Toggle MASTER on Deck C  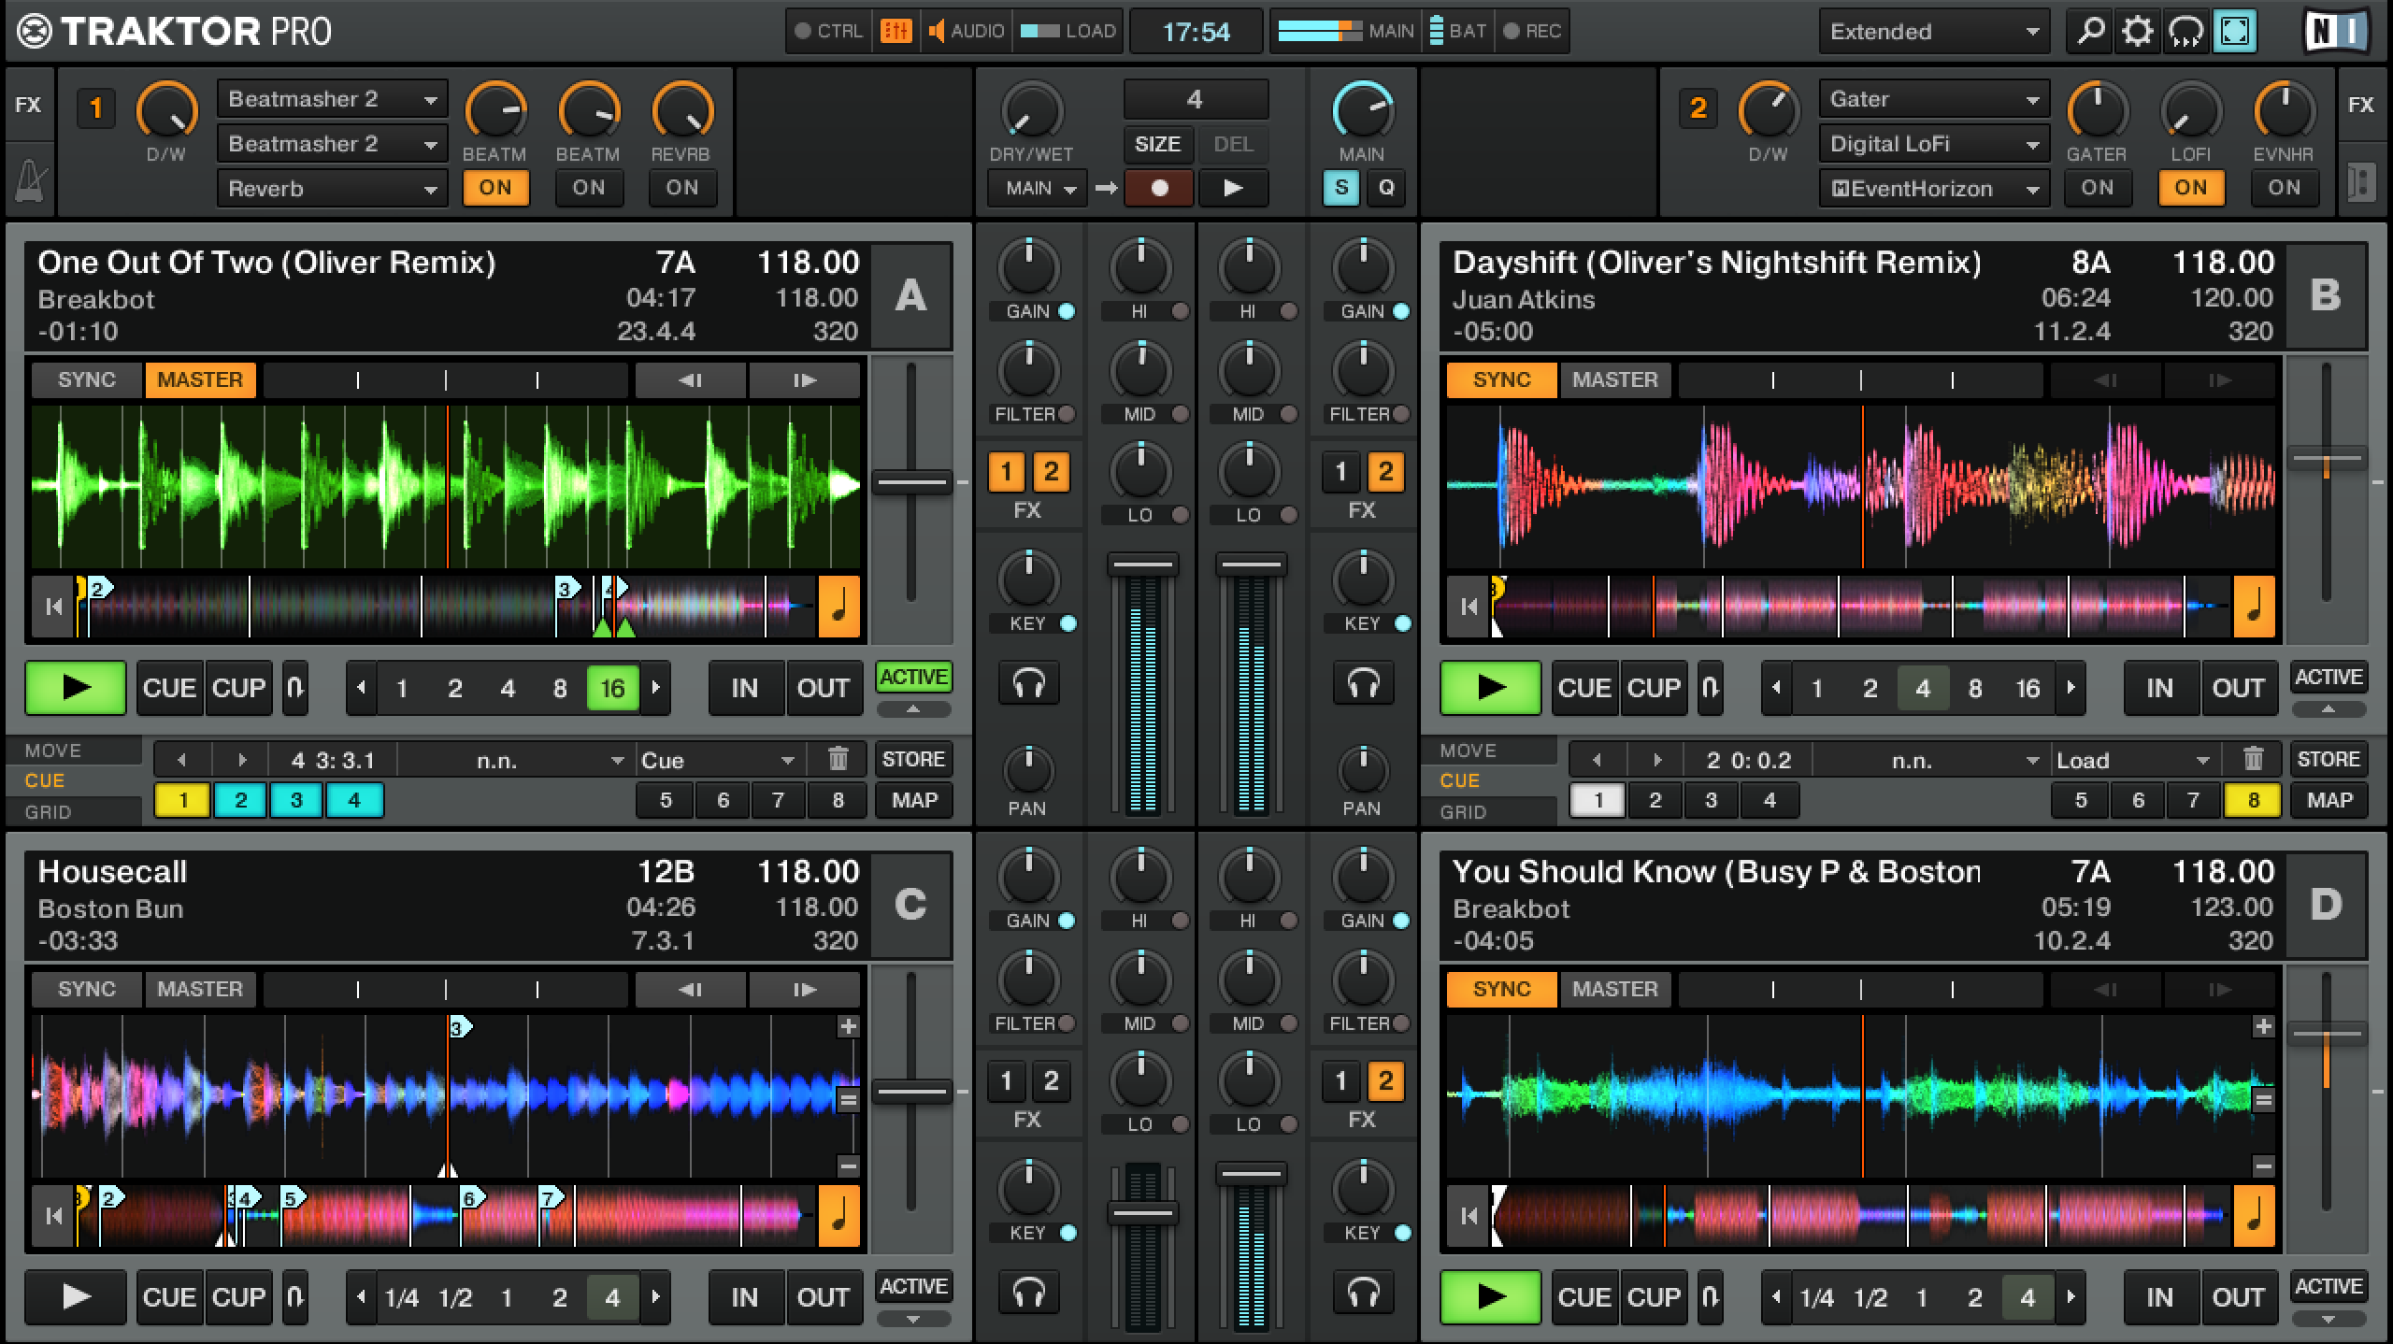(x=199, y=989)
